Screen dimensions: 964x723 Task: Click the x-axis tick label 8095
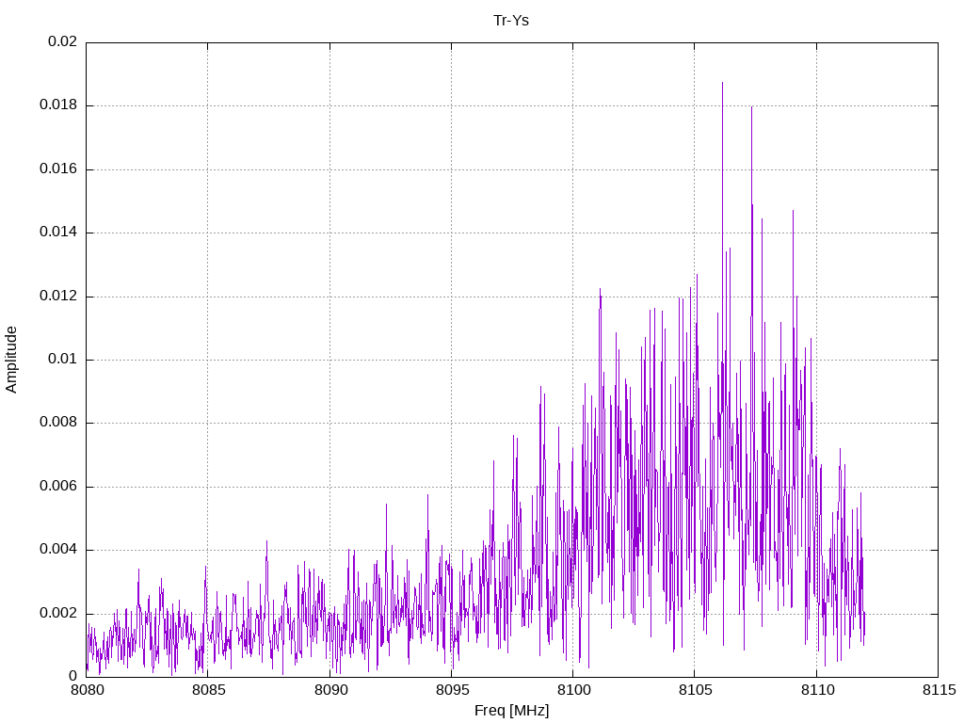[452, 690]
